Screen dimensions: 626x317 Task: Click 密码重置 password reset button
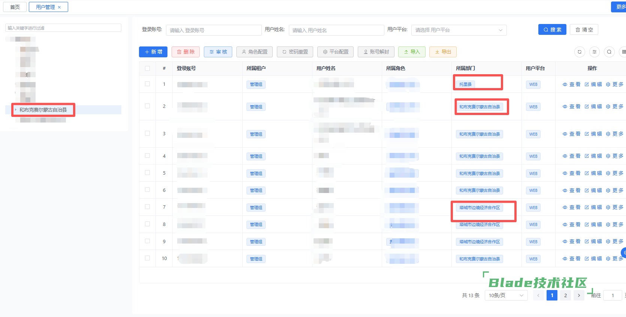click(295, 52)
